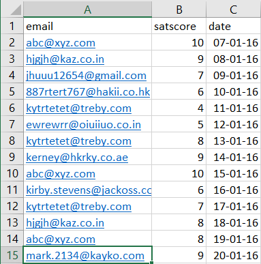Select row 1 header

click(x=12, y=26)
